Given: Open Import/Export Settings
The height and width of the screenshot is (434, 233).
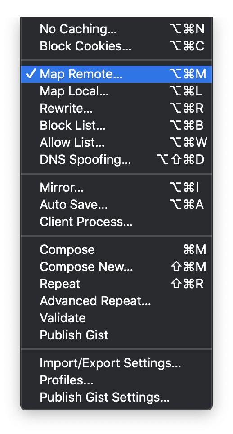Looking at the screenshot, I should [116, 363].
